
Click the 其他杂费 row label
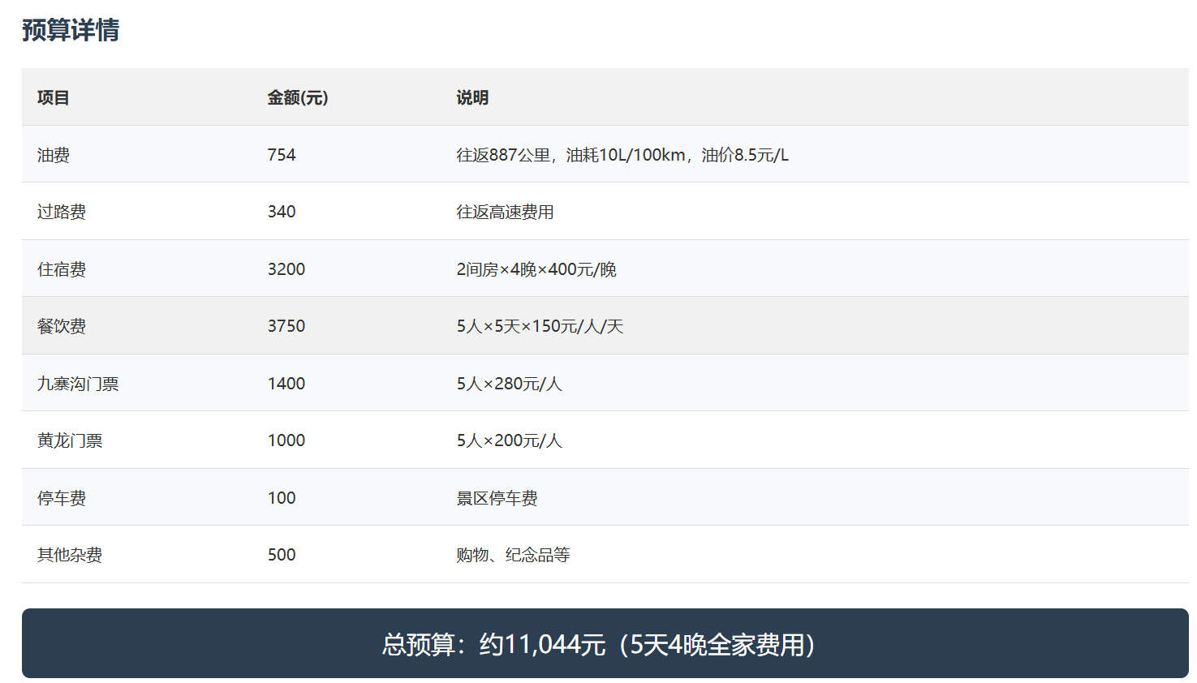70,555
